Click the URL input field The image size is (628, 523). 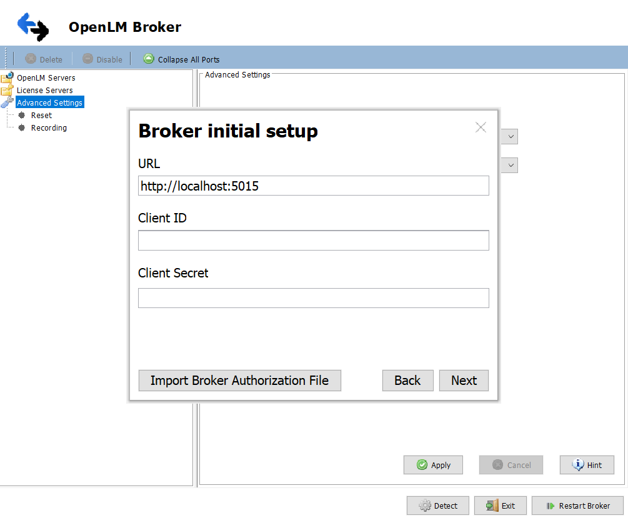click(313, 186)
